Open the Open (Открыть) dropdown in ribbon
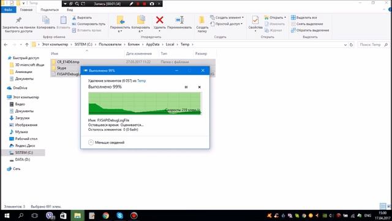Screen dimensions: 392x221 pos(275,18)
